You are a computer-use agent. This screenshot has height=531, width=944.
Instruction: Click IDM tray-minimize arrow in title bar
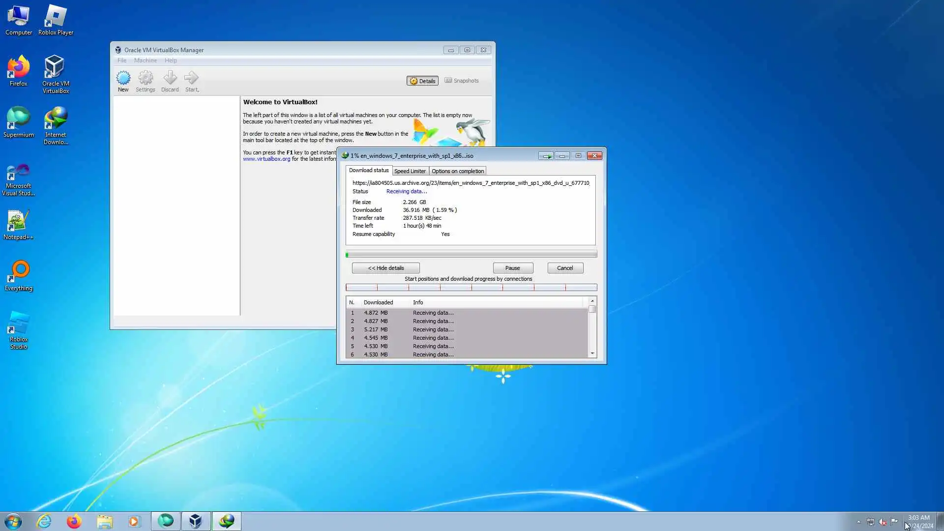pyautogui.click(x=546, y=156)
